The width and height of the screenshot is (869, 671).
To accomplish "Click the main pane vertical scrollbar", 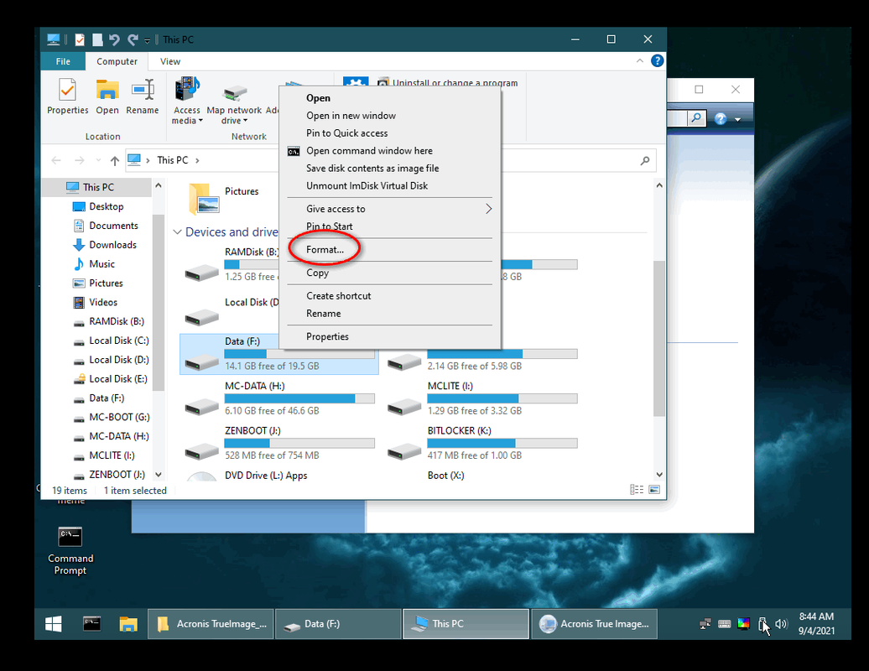I will click(659, 338).
